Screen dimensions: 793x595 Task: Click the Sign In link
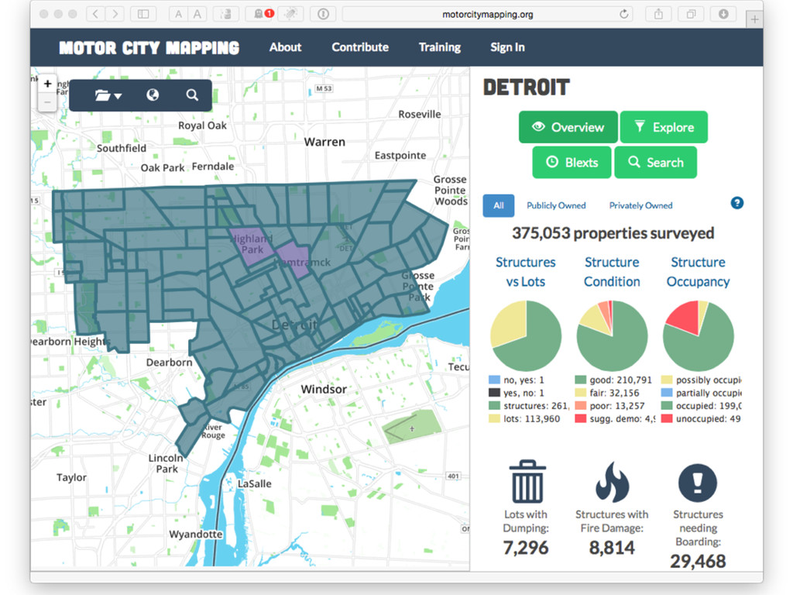[507, 47]
